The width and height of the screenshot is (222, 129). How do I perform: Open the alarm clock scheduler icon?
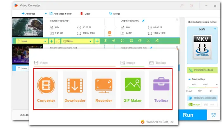(213, 115)
